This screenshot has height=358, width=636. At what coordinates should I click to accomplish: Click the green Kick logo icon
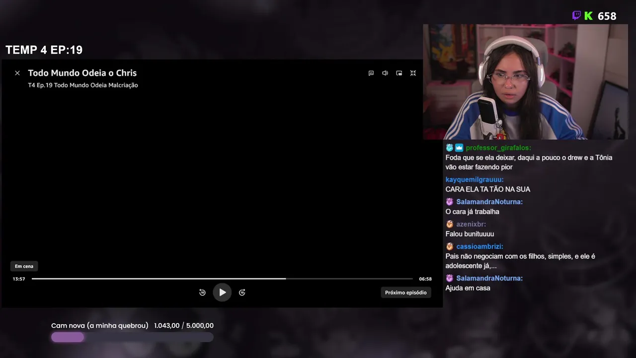[x=588, y=16]
